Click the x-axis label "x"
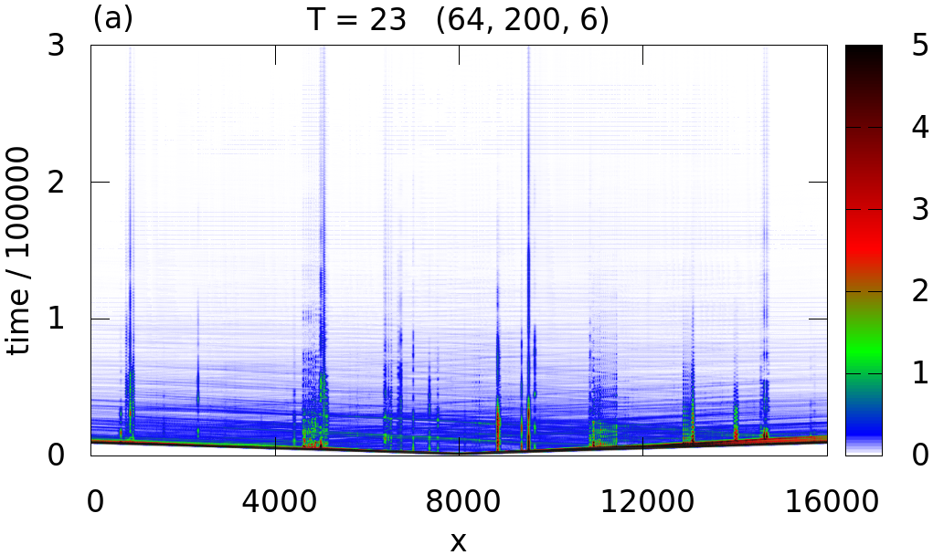The height and width of the screenshot is (555, 933). (x=458, y=540)
